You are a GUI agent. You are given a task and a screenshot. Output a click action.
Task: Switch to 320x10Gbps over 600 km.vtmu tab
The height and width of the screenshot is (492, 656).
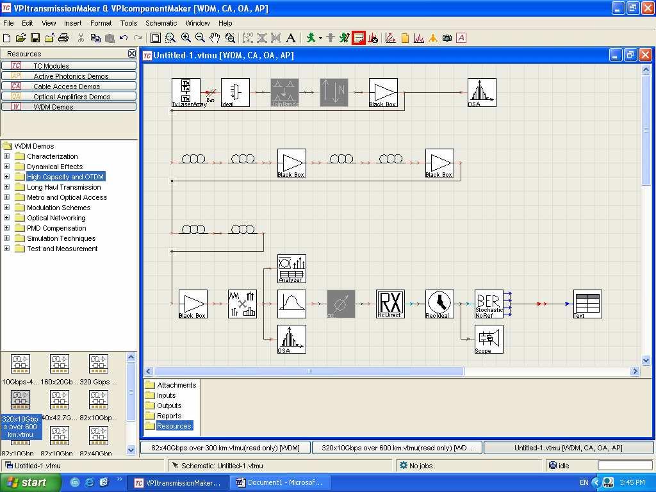(x=397, y=448)
